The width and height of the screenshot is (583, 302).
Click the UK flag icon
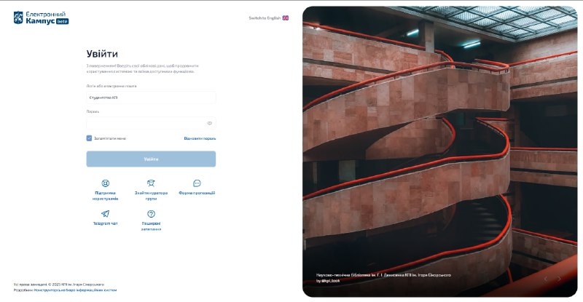click(285, 18)
